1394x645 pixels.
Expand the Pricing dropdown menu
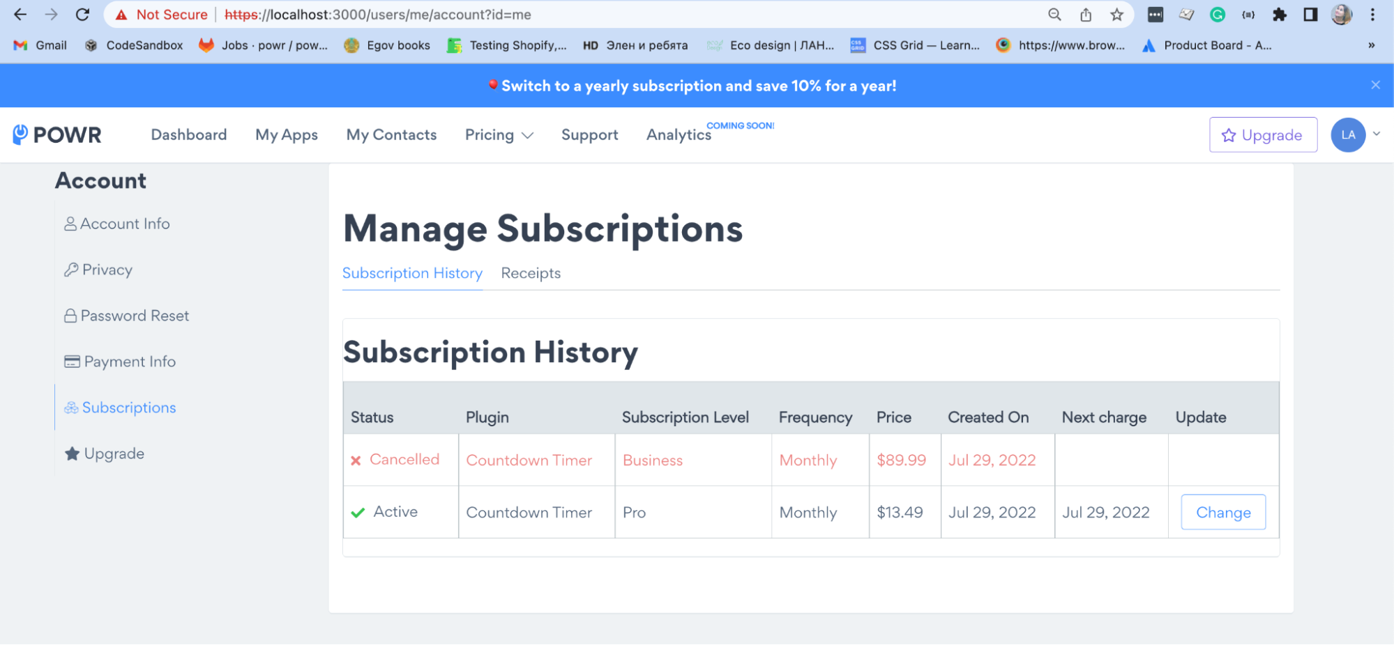[499, 135]
